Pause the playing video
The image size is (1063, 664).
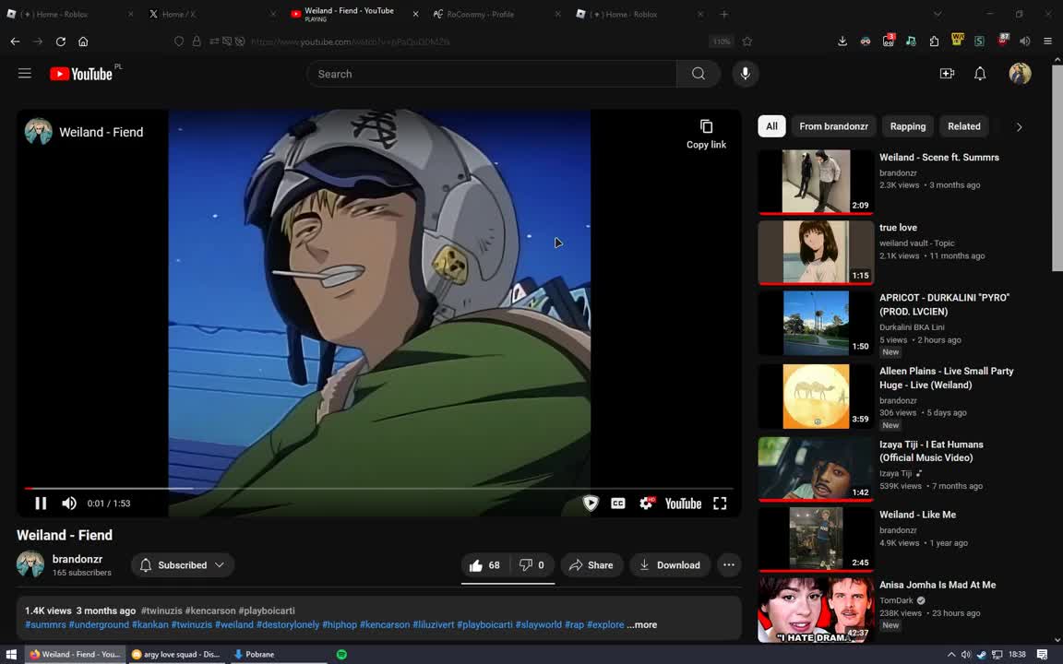tap(41, 504)
